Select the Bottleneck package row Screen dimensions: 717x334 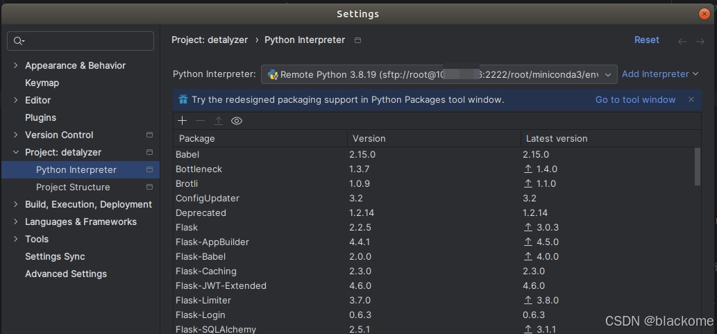point(434,169)
